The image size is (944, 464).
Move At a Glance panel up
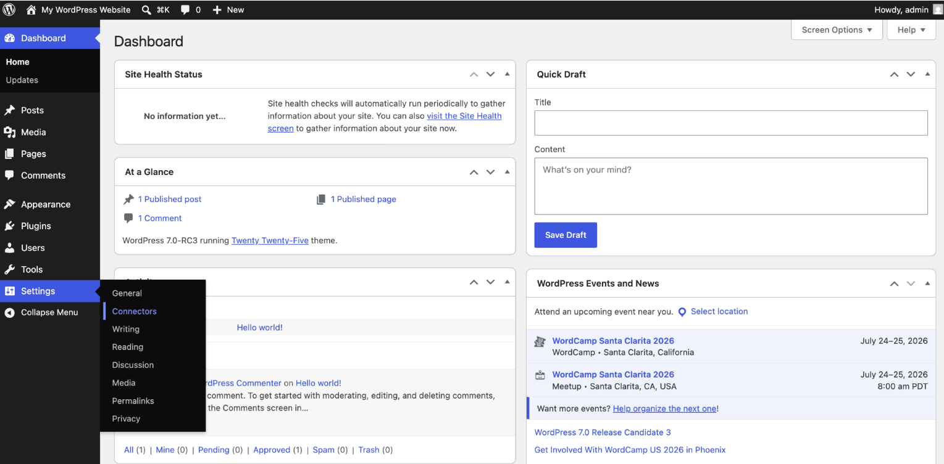(x=474, y=172)
